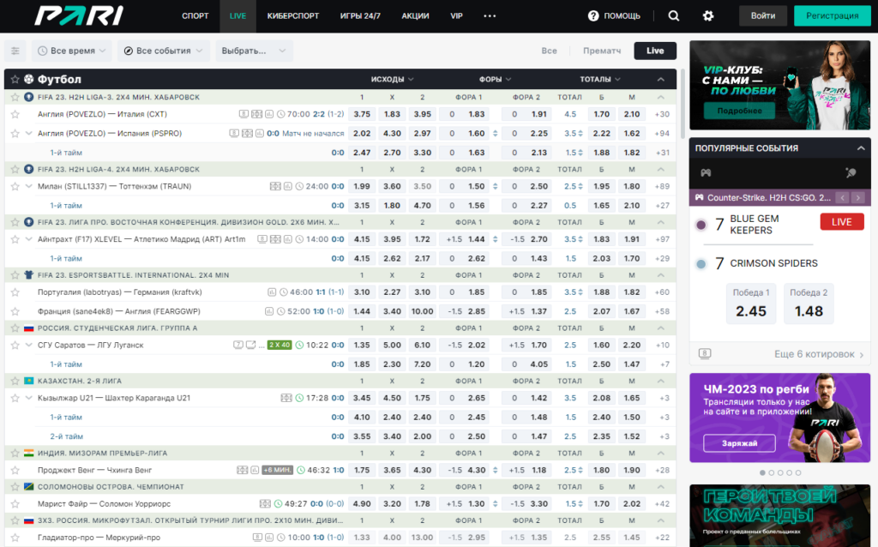Screen dimensions: 878x547
Task: Adjust total stepper for Проджект Венг match
Action: pyautogui.click(x=580, y=471)
